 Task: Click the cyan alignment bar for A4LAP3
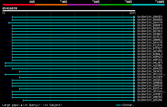70,63
